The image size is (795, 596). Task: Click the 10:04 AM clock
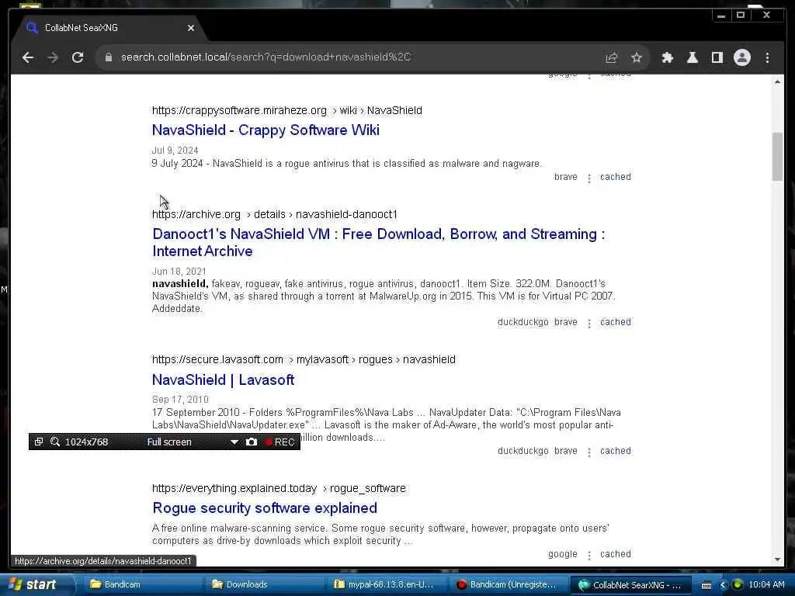click(x=766, y=584)
